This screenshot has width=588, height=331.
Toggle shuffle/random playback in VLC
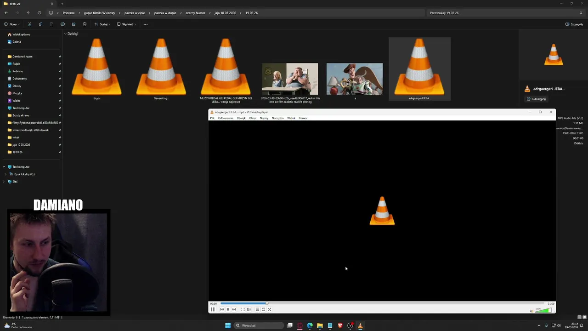pos(269,309)
